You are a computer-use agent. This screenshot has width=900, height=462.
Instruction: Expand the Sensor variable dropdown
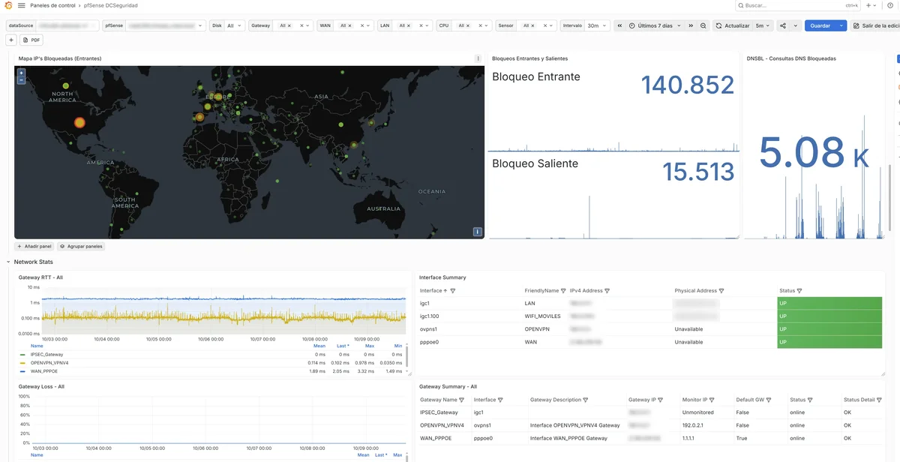coord(552,25)
